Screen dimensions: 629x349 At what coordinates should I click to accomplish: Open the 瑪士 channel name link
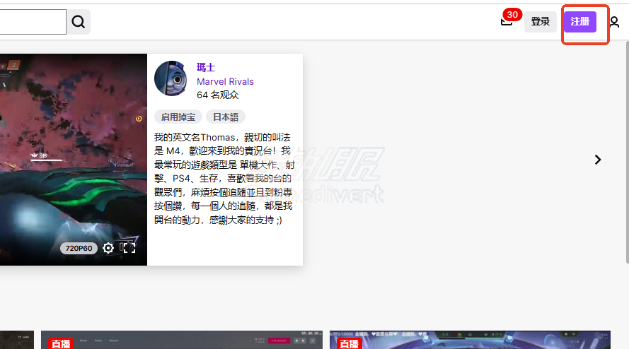[x=206, y=67]
